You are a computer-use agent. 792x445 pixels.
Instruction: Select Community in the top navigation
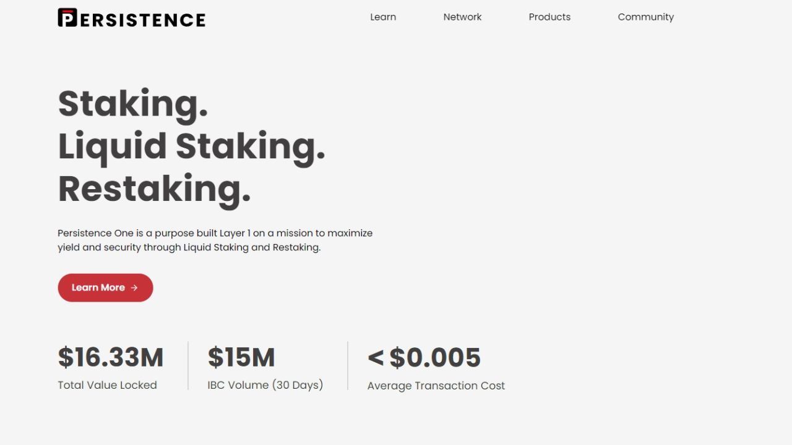tap(645, 17)
